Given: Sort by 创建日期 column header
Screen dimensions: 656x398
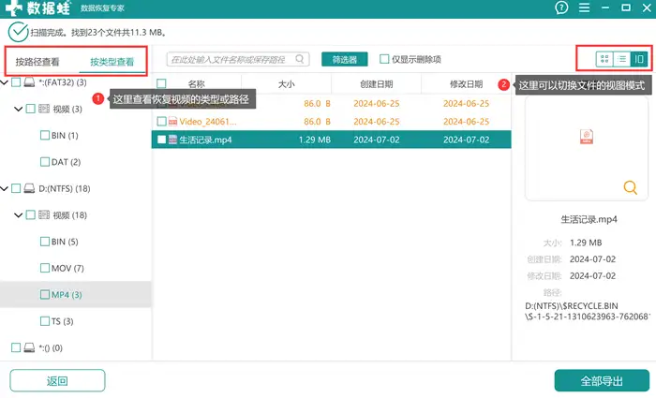Looking at the screenshot, I should coord(376,84).
